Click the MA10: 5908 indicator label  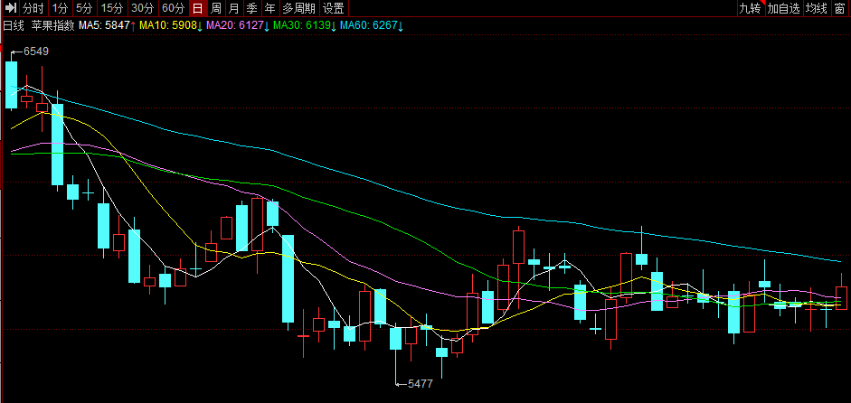click(170, 25)
